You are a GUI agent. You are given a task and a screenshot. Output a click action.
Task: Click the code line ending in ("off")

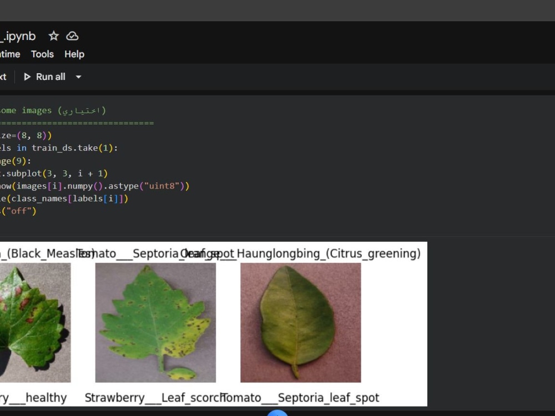point(18,211)
